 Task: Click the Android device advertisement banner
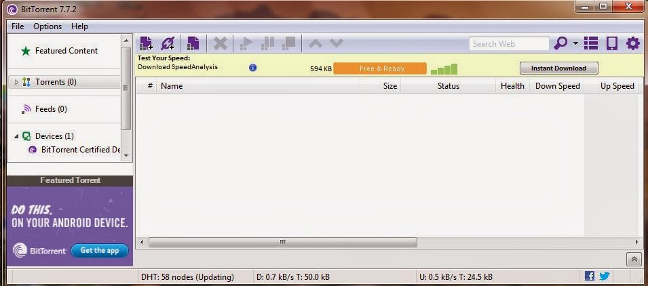[70, 226]
